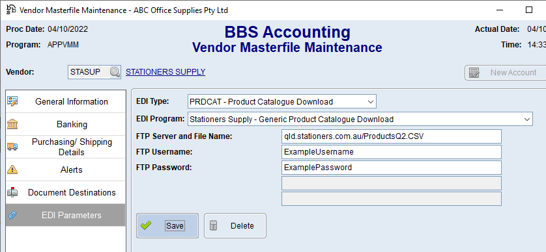Click the green checkmark on Save

coord(146,225)
